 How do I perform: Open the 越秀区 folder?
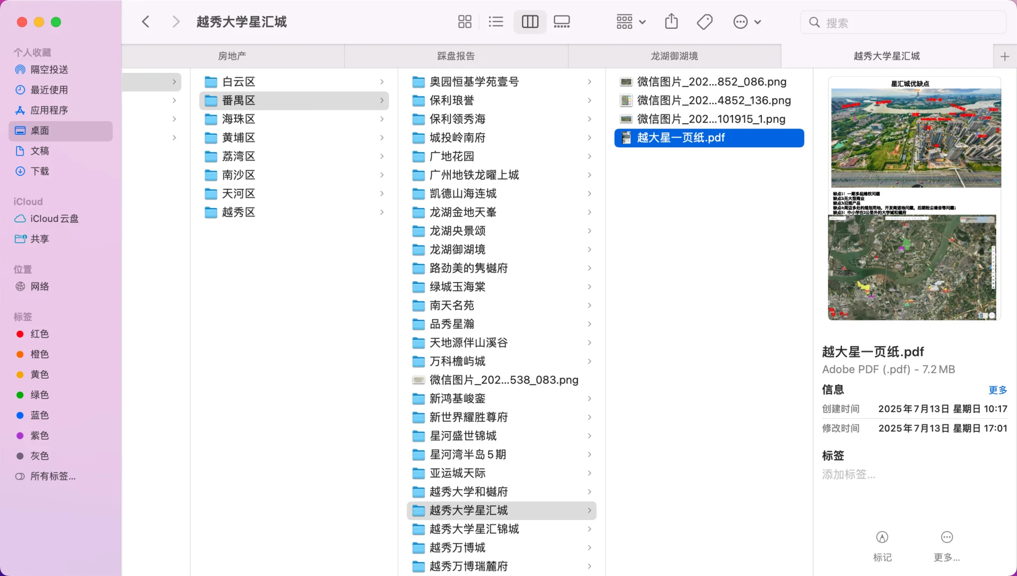[294, 212]
